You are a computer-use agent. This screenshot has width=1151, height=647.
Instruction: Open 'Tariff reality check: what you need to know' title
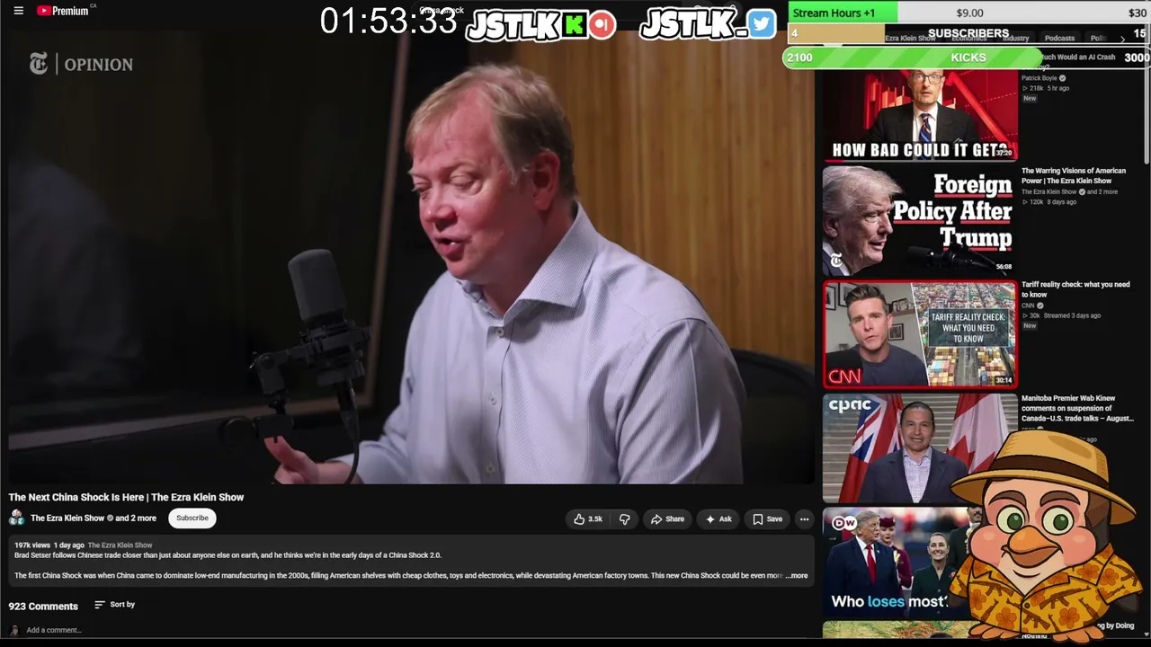pyautogui.click(x=1075, y=289)
